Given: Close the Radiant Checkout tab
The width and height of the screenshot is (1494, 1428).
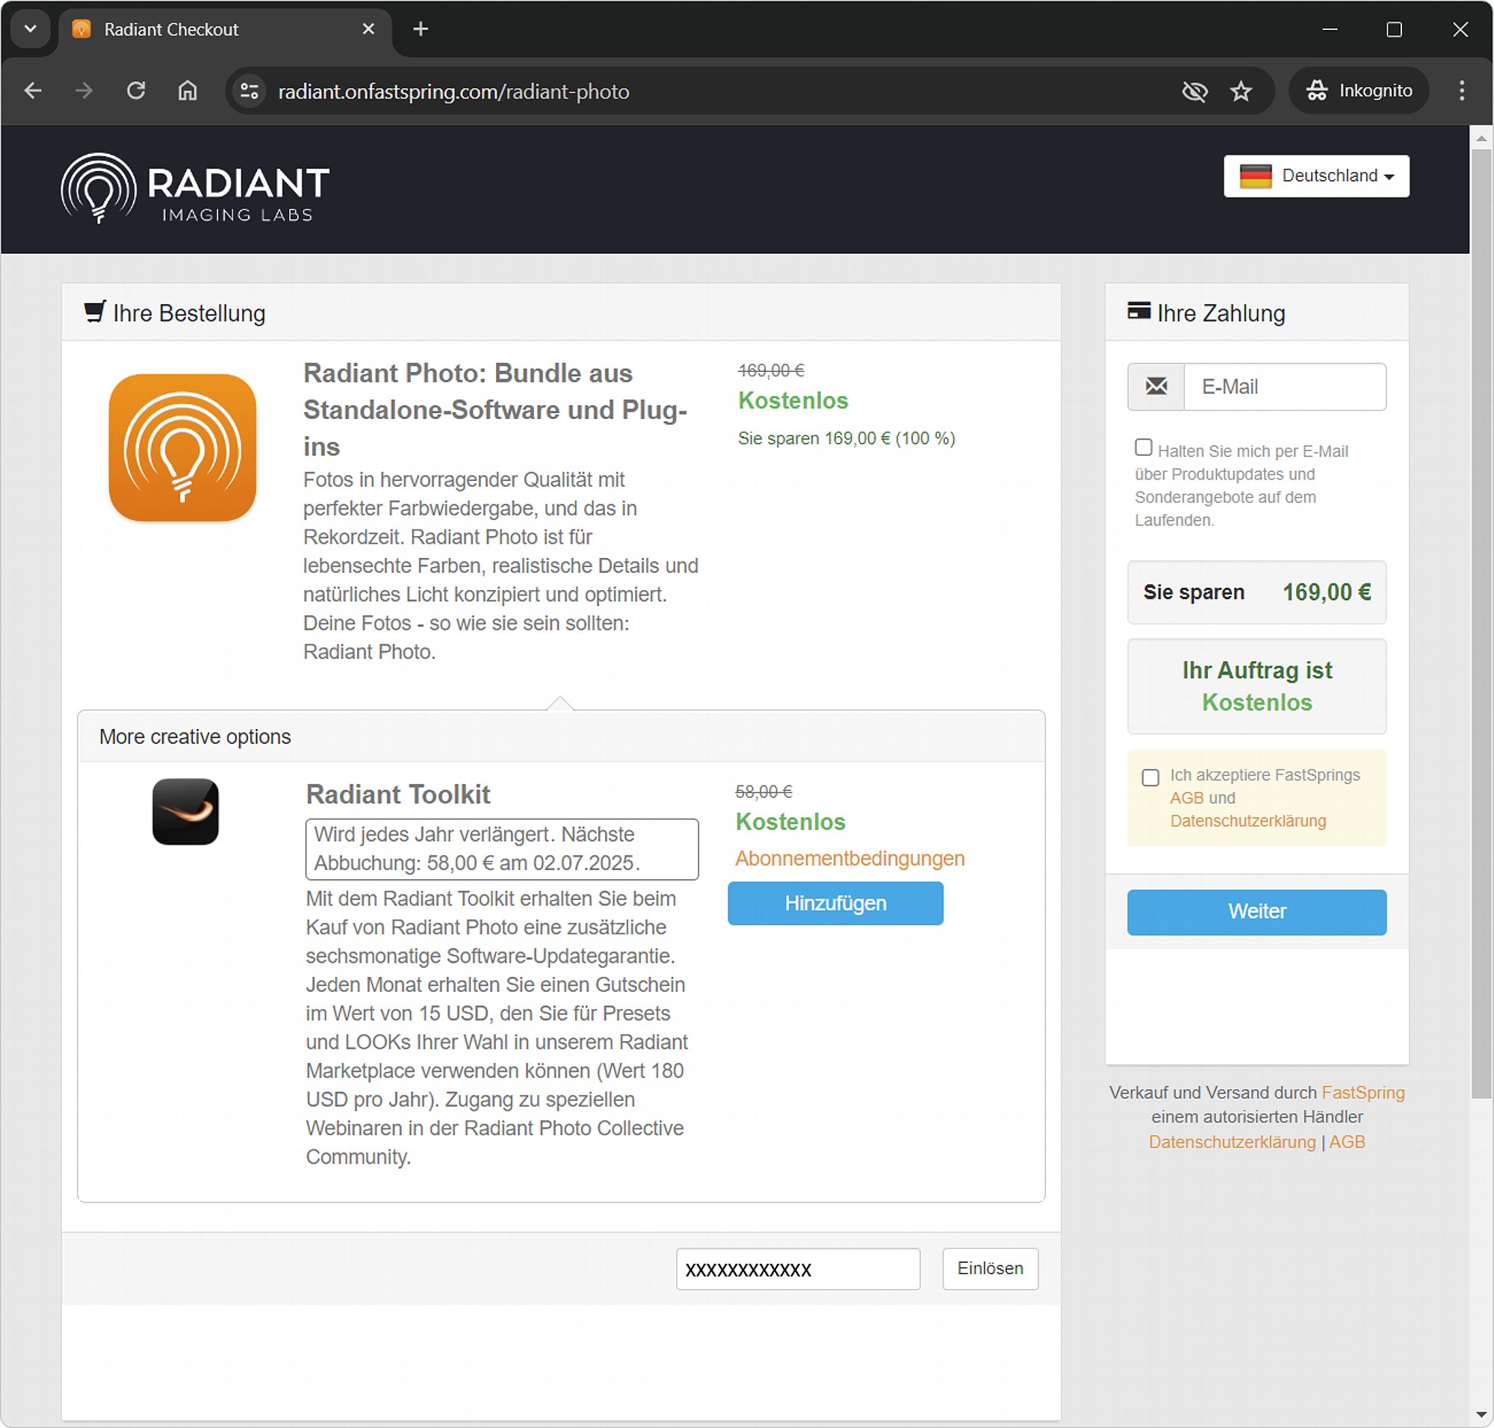Looking at the screenshot, I should click(368, 29).
